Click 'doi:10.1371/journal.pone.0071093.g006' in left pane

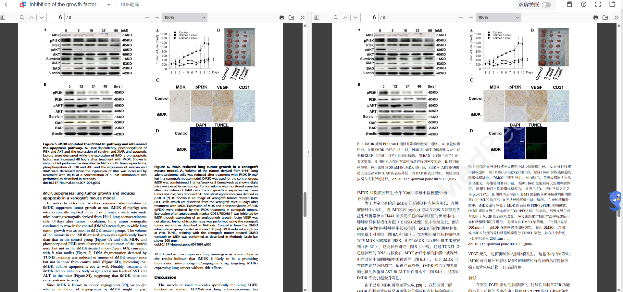click(x=183, y=245)
